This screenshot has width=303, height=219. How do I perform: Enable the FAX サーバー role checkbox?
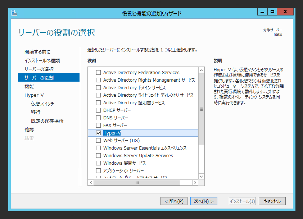[x=98, y=125]
